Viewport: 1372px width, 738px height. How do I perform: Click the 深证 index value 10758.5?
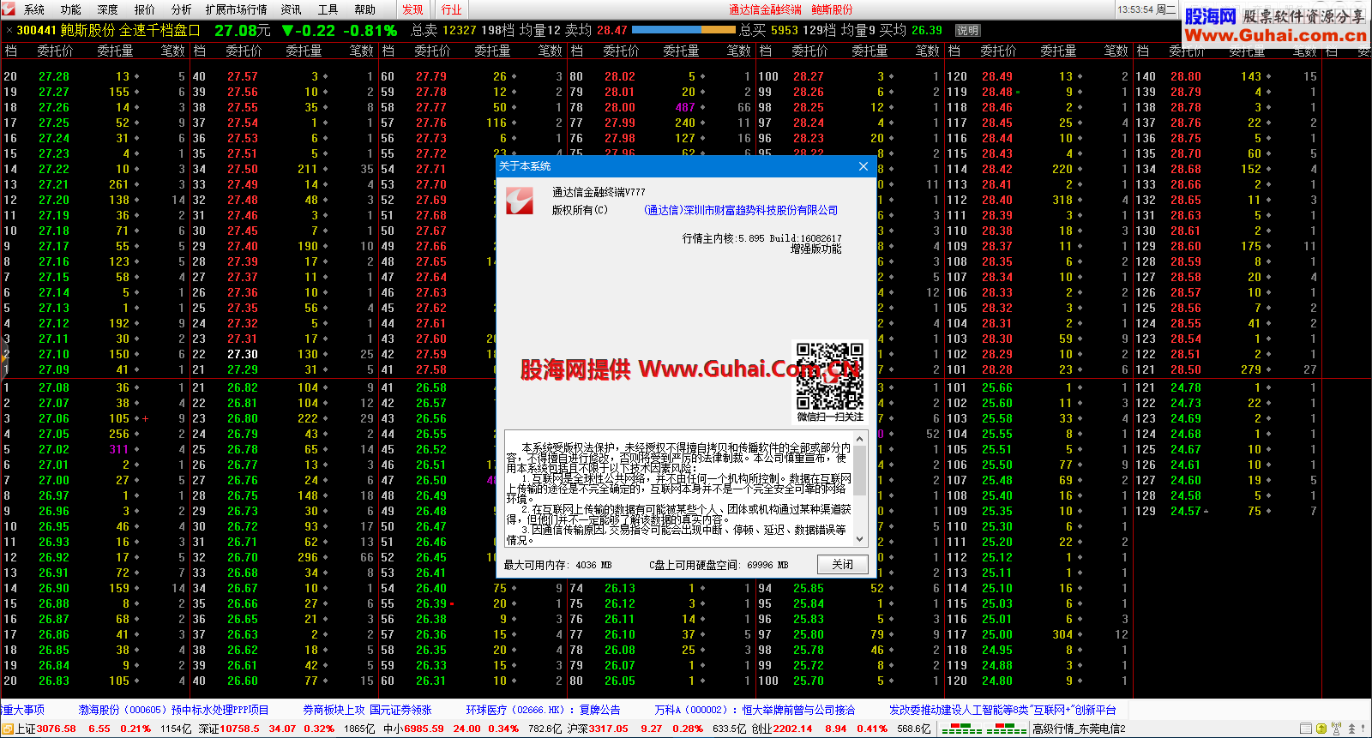239,729
